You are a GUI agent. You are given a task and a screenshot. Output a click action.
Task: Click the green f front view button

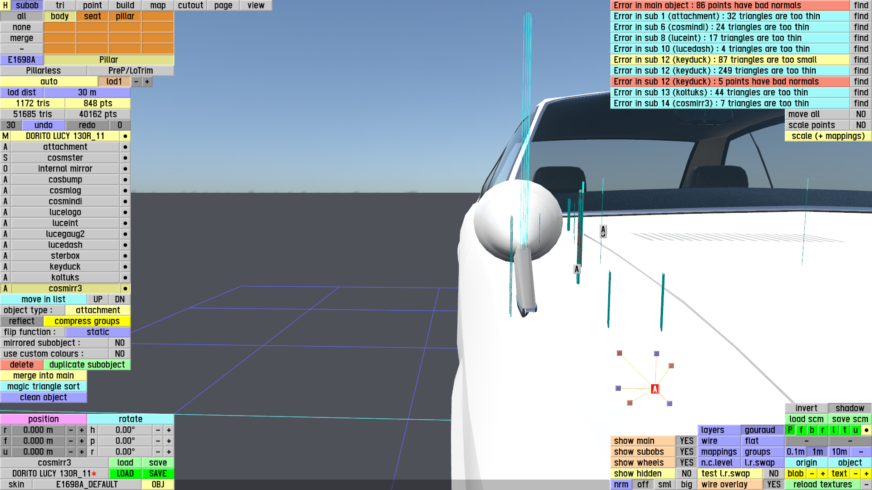coord(801,430)
